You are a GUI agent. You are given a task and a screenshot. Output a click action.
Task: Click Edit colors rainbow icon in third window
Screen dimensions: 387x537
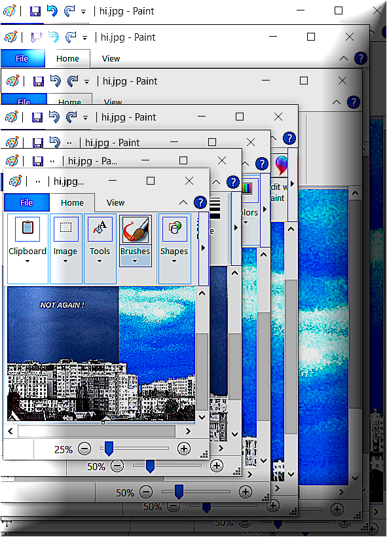pyautogui.click(x=247, y=188)
